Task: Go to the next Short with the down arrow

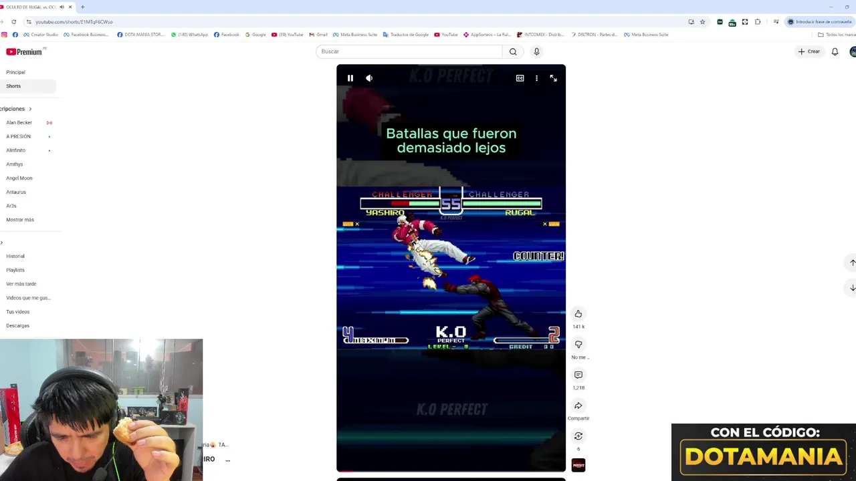Action: (x=852, y=288)
